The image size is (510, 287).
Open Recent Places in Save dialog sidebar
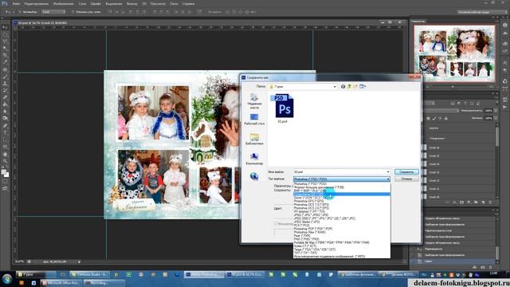click(x=254, y=101)
